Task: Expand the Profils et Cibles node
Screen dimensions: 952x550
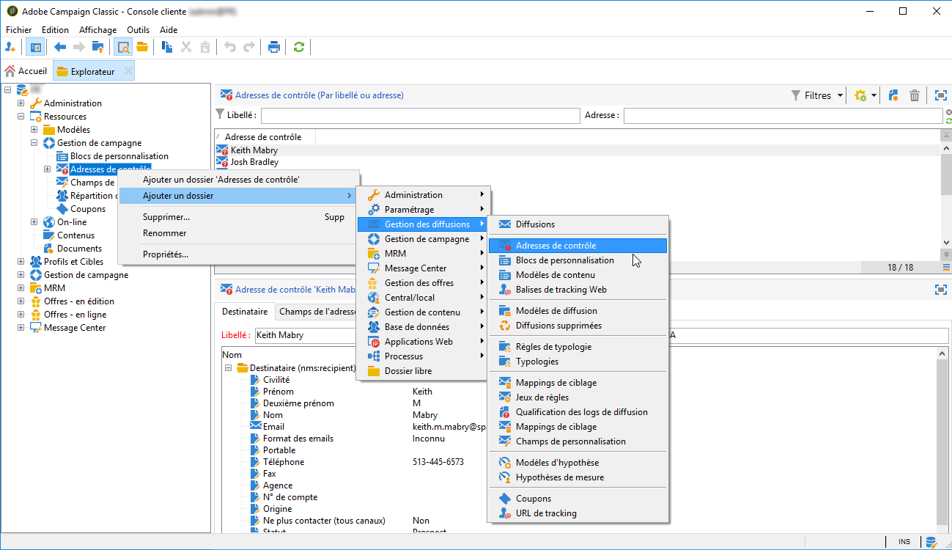Action: 21,262
